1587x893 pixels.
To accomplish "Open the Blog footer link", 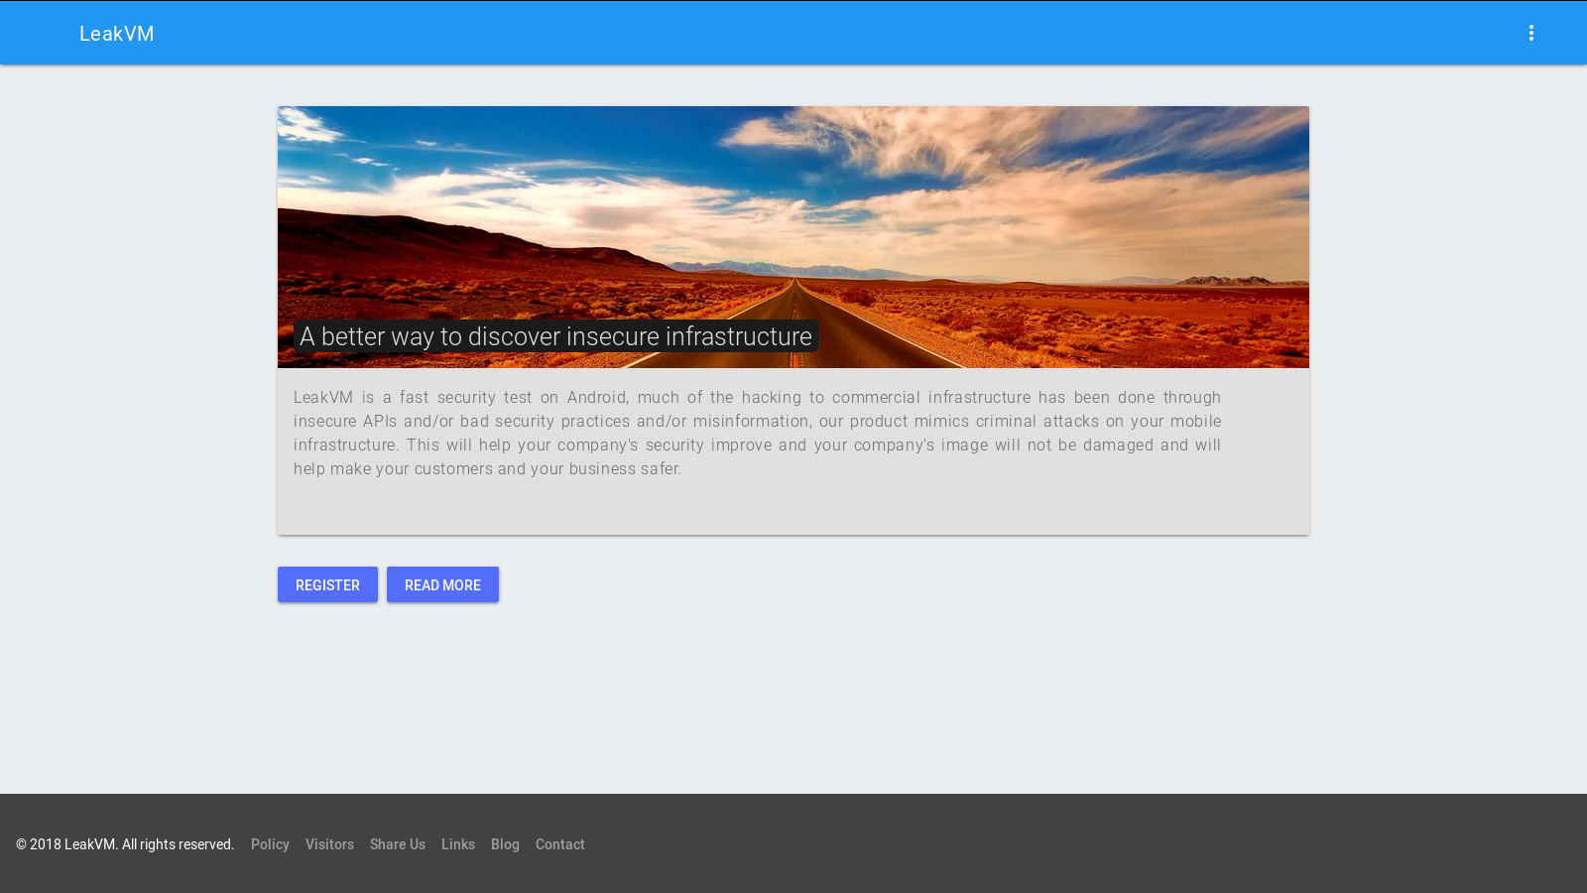I will pyautogui.click(x=505, y=844).
